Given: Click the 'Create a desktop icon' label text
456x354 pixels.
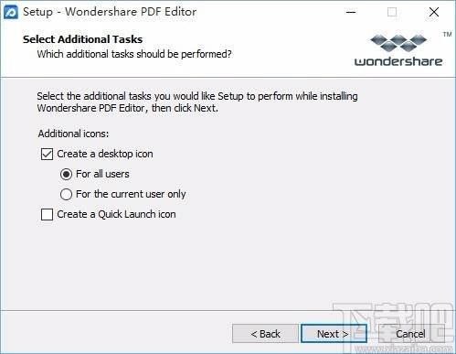Looking at the screenshot, I should tap(105, 154).
